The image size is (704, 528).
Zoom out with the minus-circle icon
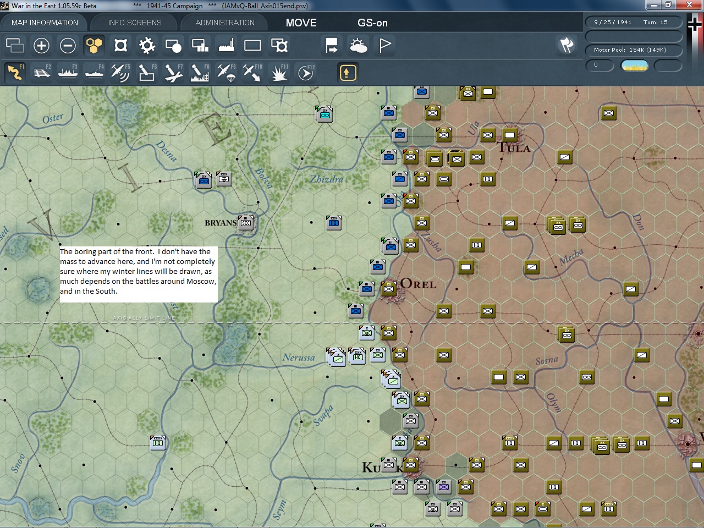(68, 46)
